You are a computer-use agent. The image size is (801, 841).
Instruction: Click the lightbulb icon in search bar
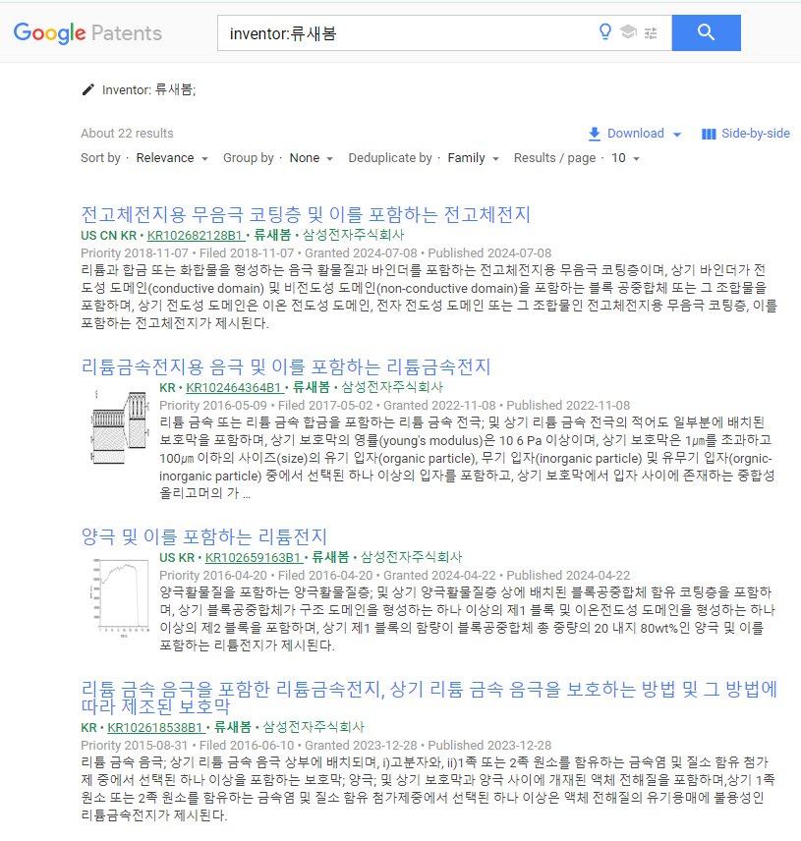coord(605,32)
